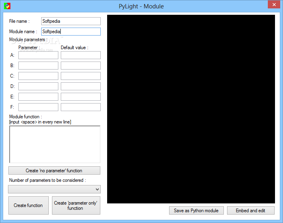Click the 'Module function :' label
The width and height of the screenshot is (283, 223).
26,117
